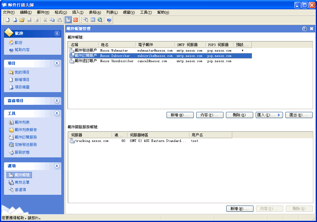Select the tracking.nesox.com server row
Screen dimensions: 317x222
[92, 141]
